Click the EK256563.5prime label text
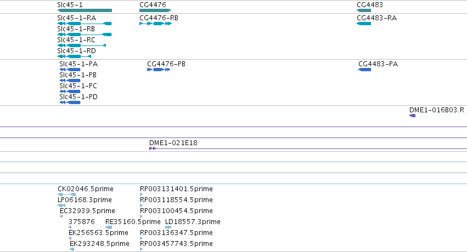The width and height of the screenshot is (467, 252). 99,233
